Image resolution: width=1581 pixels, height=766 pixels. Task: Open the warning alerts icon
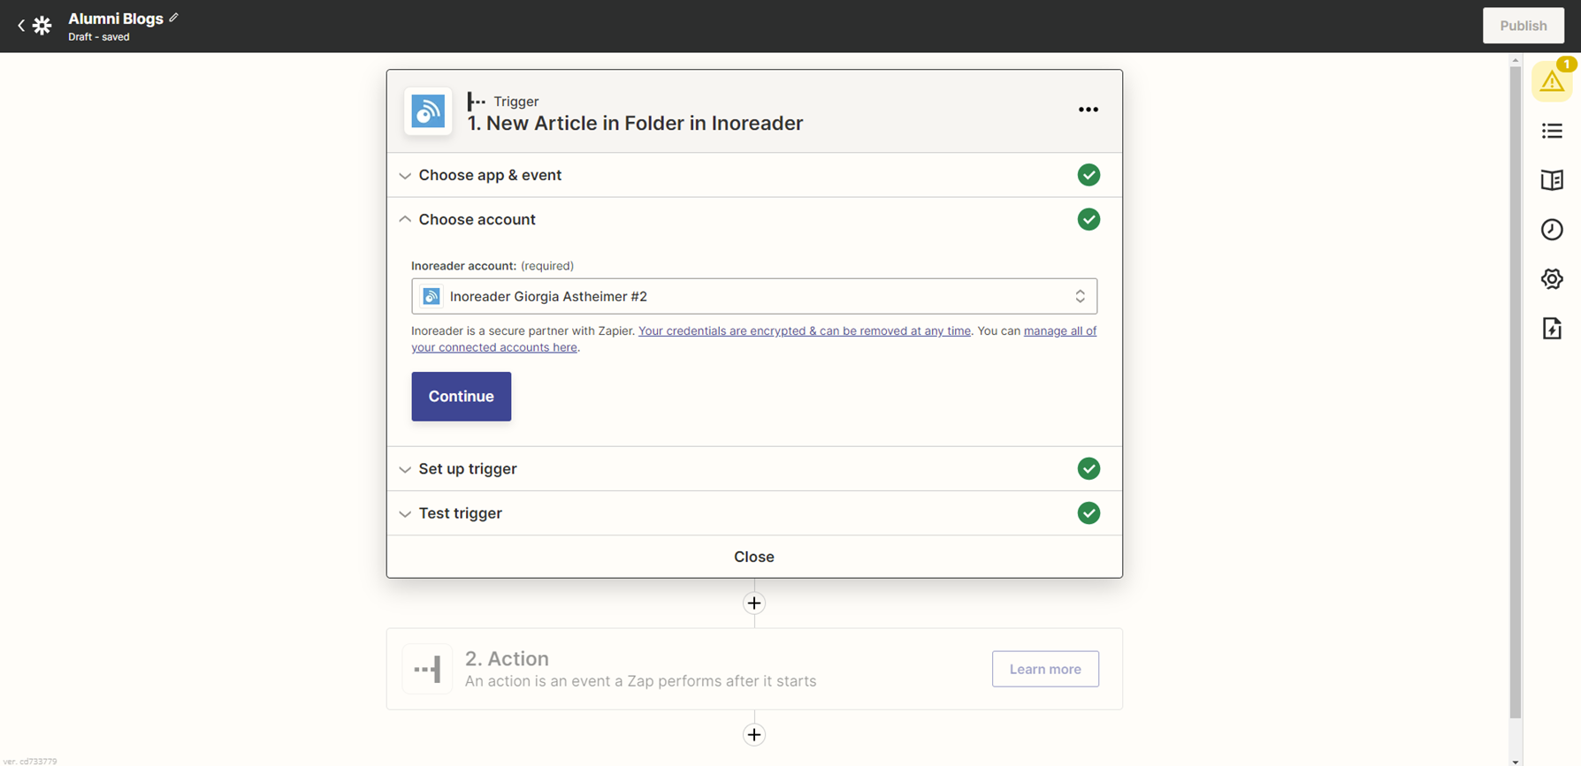click(x=1552, y=81)
